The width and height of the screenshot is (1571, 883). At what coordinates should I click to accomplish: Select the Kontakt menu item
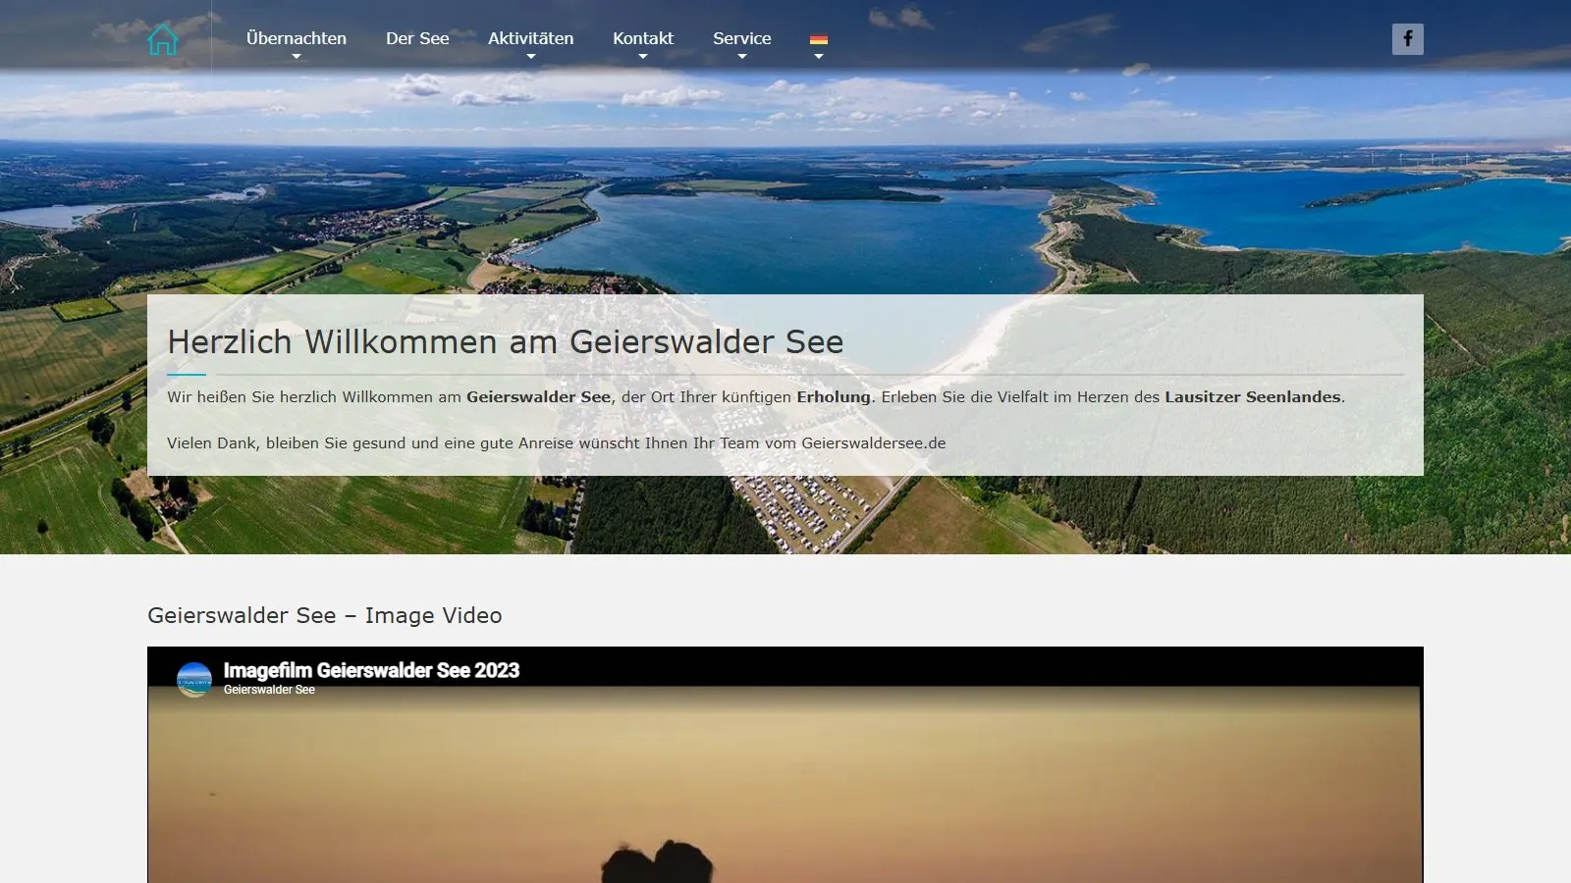[x=643, y=38]
